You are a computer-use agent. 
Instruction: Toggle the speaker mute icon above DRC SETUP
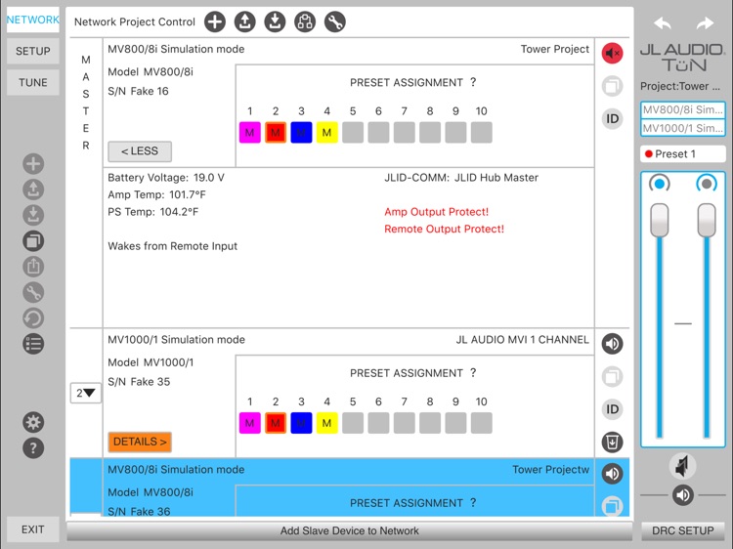pos(682,466)
